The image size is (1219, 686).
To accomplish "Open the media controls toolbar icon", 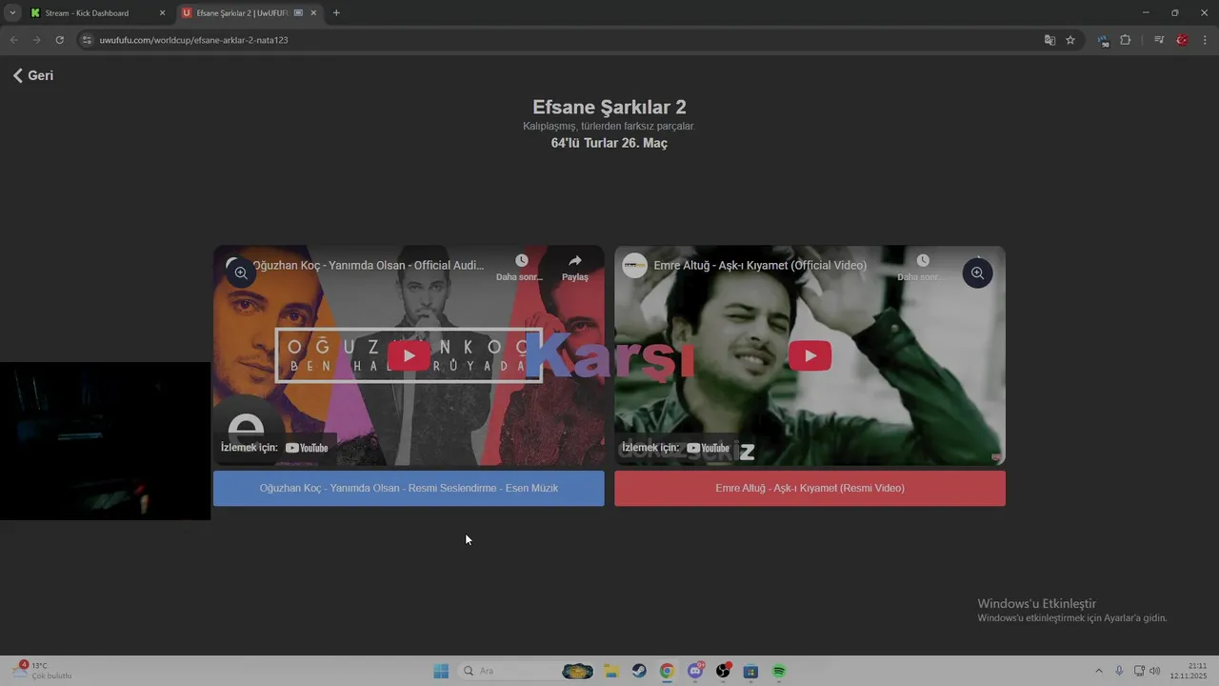I will pos(1159,40).
